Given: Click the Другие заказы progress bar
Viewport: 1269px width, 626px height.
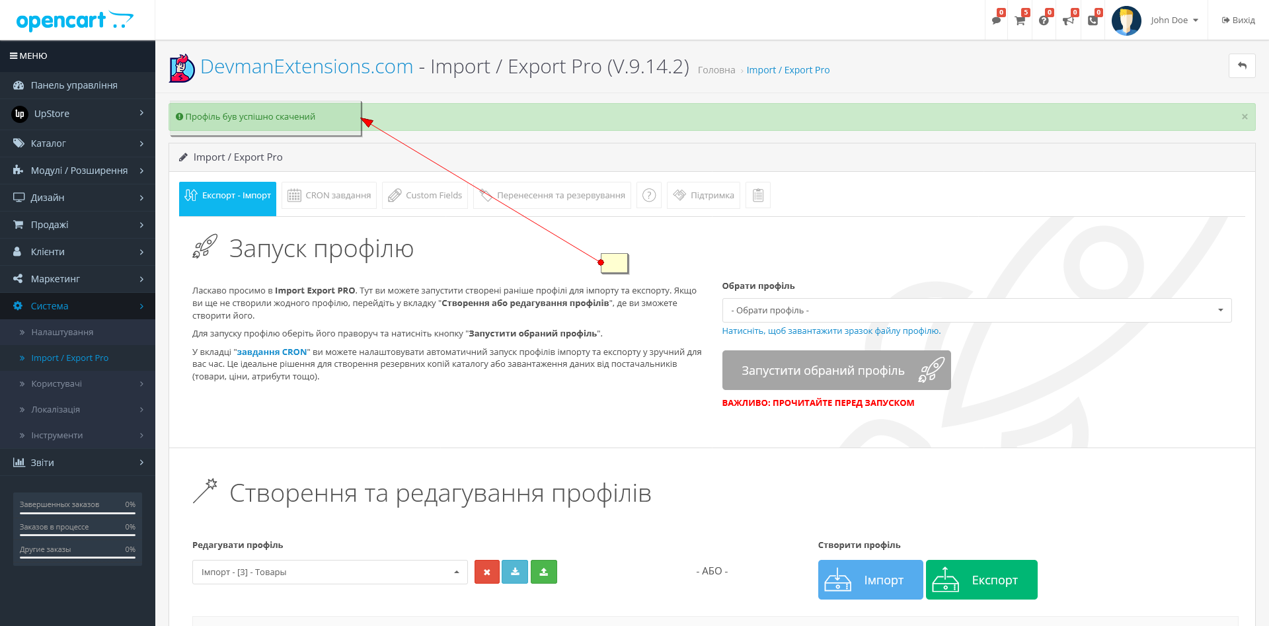Looking at the screenshot, I should click(77, 558).
